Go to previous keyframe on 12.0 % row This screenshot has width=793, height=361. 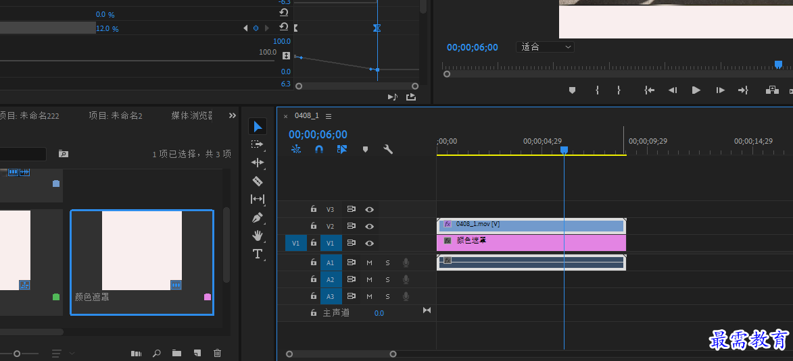pos(246,28)
